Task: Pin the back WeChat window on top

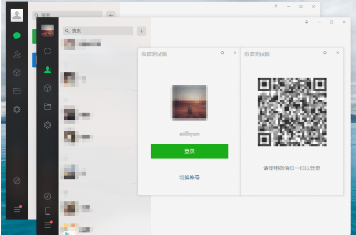Action: (x=276, y=6)
